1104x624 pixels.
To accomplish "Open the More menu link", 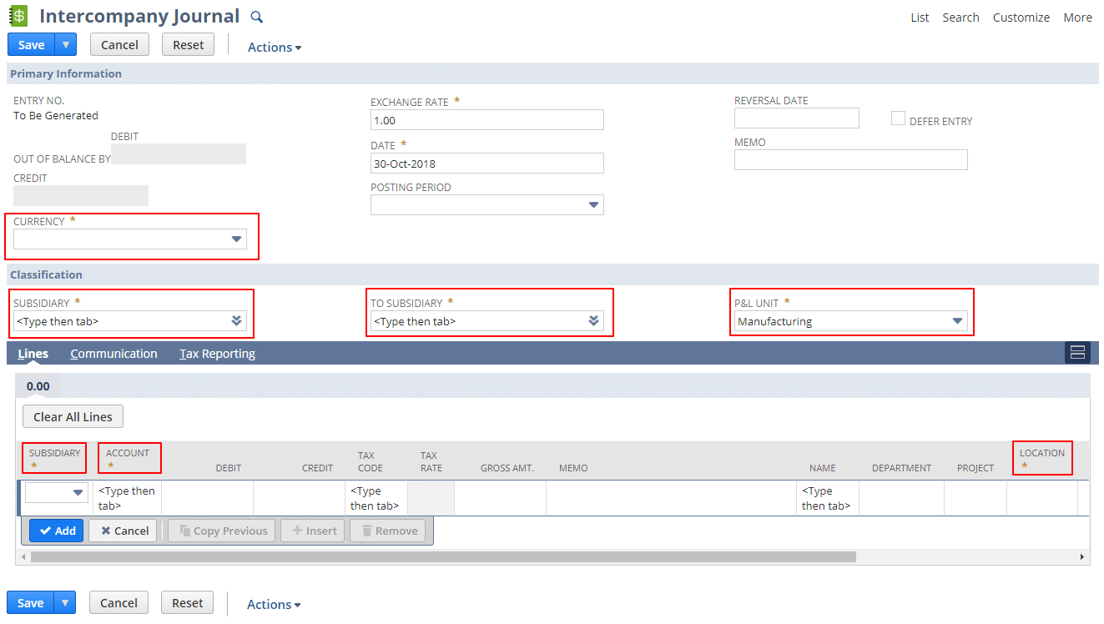I will click(x=1077, y=18).
